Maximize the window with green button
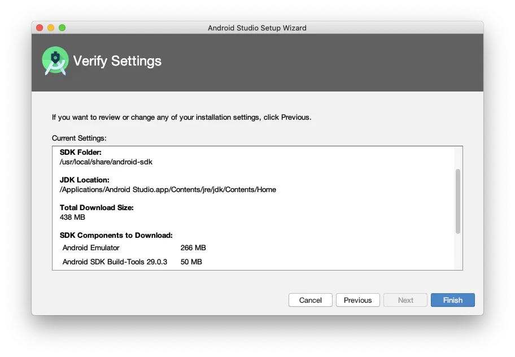 (x=62, y=28)
